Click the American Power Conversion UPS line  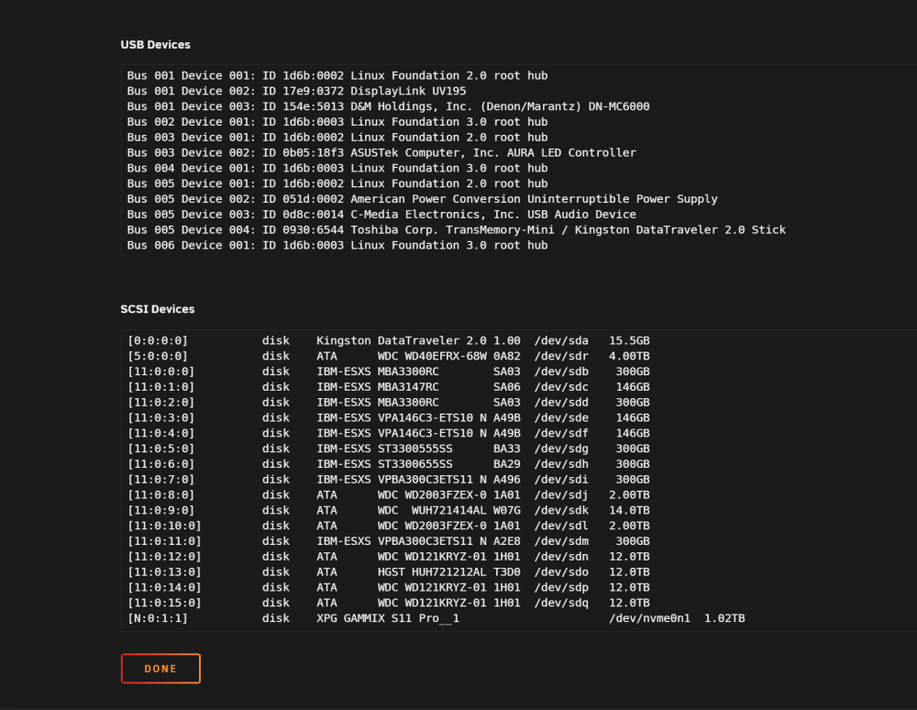click(422, 199)
